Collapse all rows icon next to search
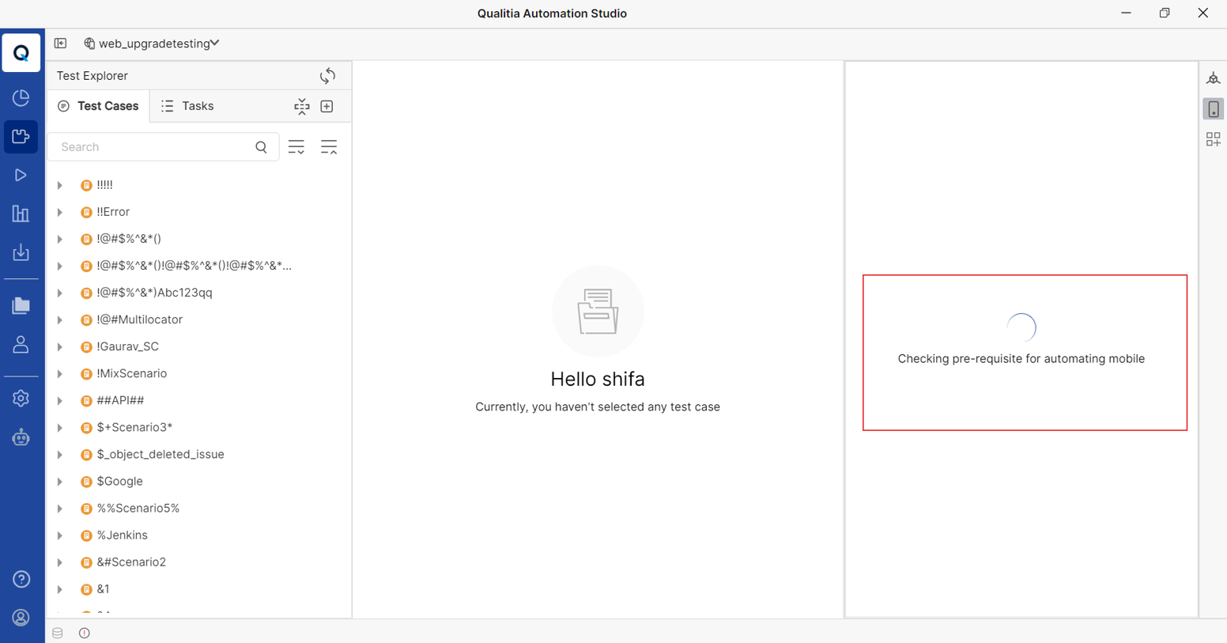This screenshot has width=1227, height=643. (x=329, y=147)
